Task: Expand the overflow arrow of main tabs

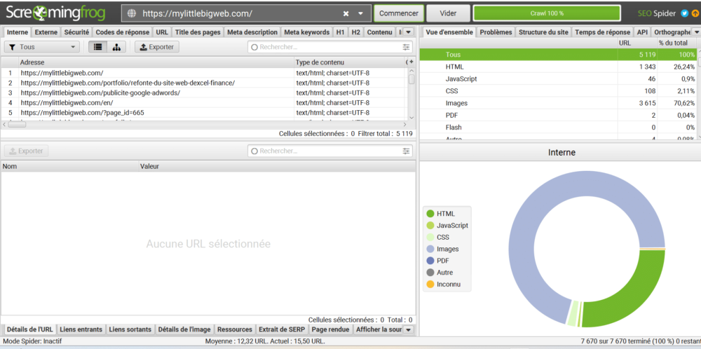Action: (x=408, y=32)
